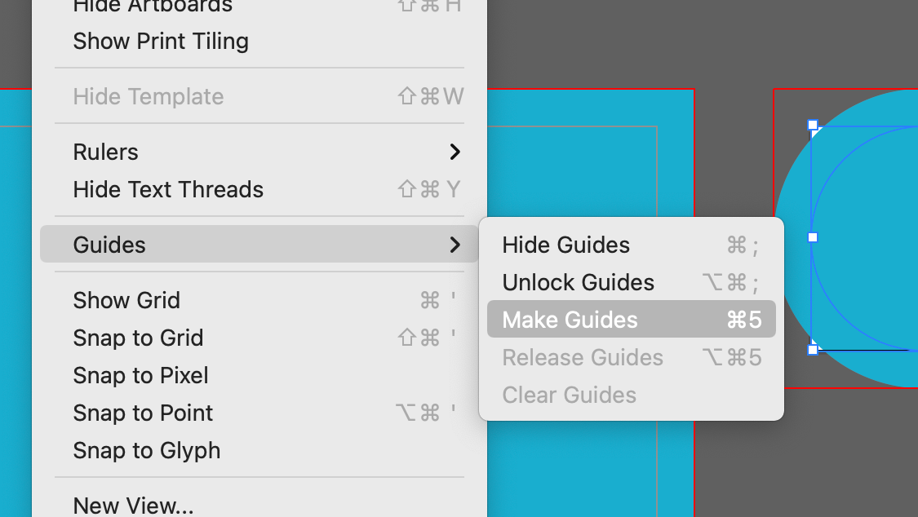Enable Snap to Grid
918x517 pixels.
pos(259,338)
